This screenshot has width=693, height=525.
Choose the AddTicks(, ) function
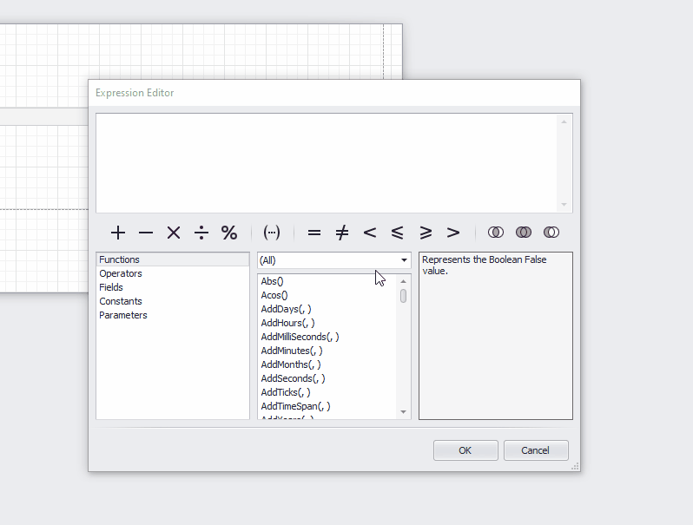point(327,392)
